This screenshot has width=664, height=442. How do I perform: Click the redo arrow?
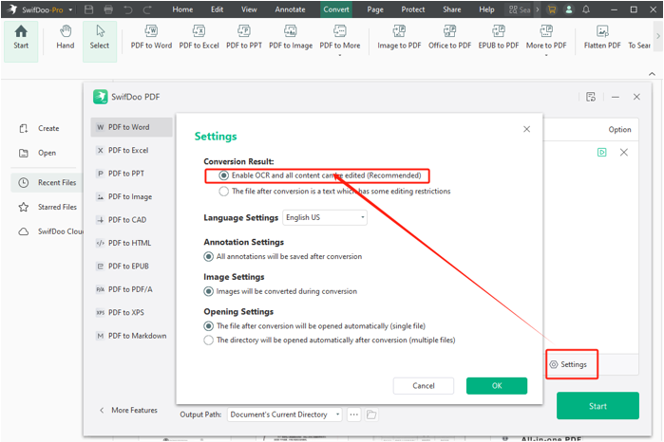click(147, 9)
